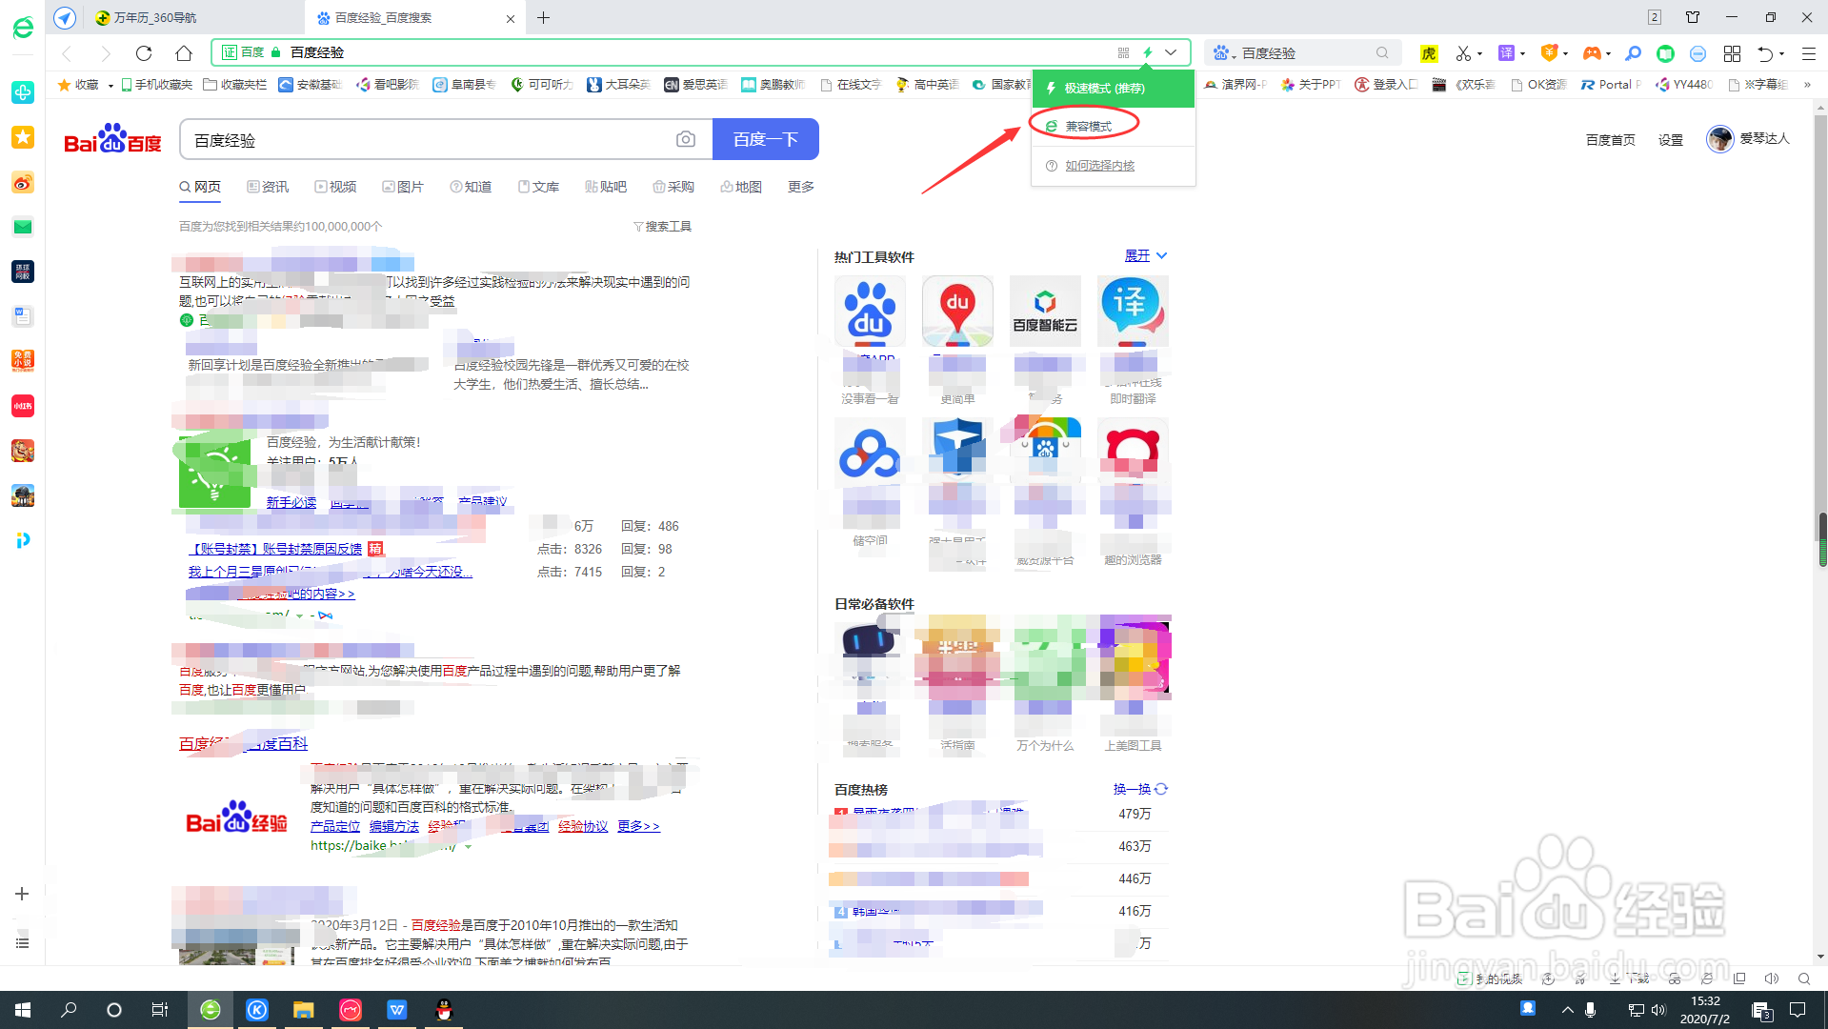This screenshot has height=1029, width=1828.
Task: Go to the browser home page icon
Action: pyautogui.click(x=184, y=53)
